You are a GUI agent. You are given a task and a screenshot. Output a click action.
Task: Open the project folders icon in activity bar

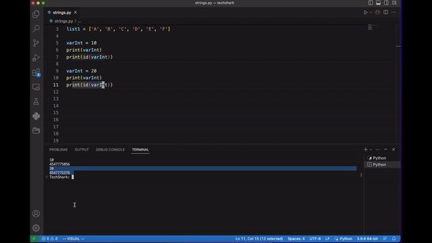click(36, 130)
